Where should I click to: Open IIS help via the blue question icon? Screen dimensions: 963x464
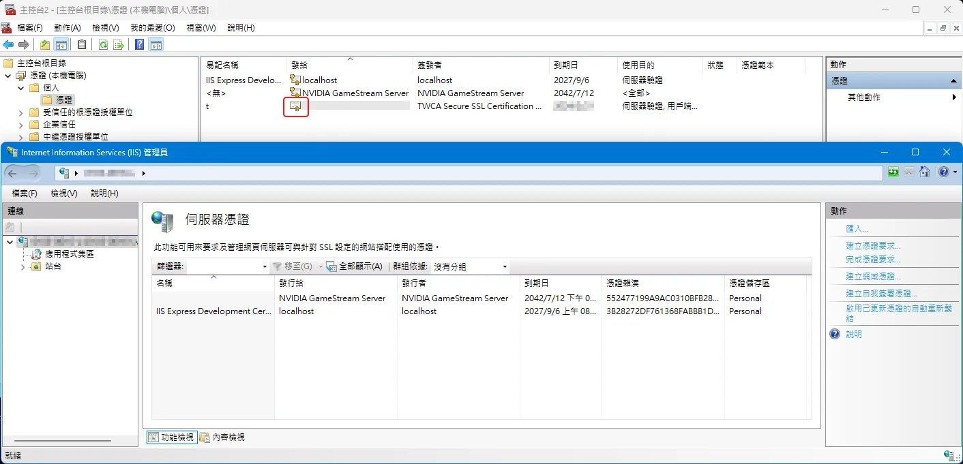coord(944,172)
